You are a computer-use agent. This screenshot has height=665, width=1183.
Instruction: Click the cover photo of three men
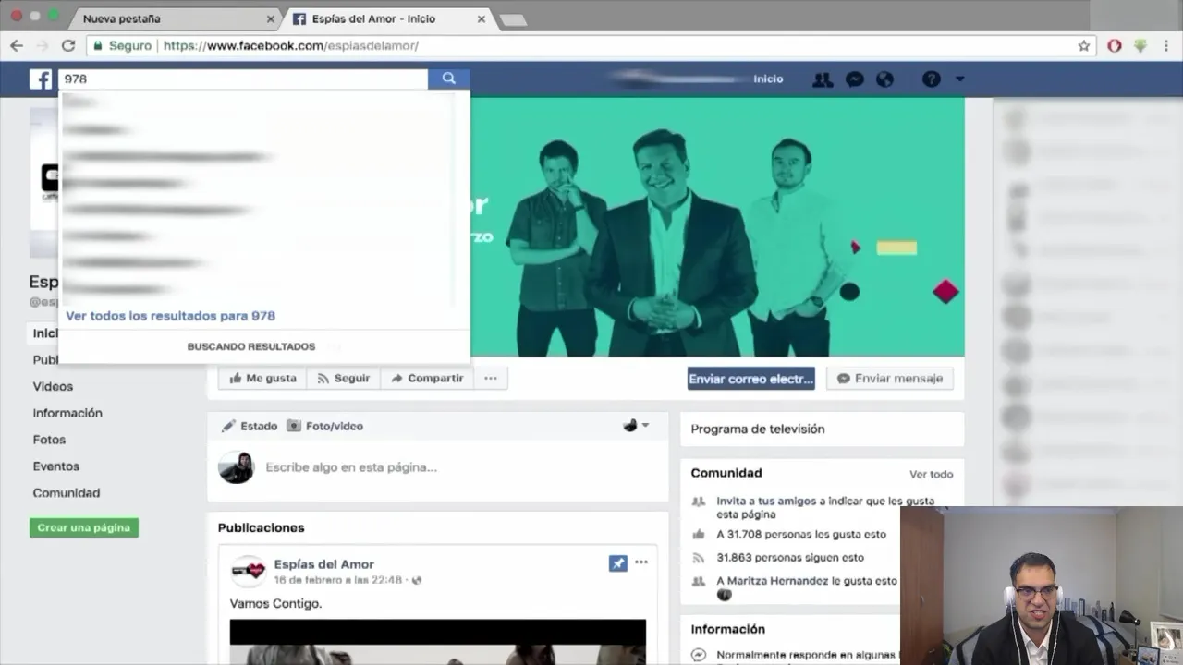click(717, 227)
